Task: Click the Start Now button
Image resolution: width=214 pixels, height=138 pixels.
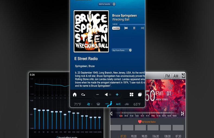Action: click(x=116, y=28)
